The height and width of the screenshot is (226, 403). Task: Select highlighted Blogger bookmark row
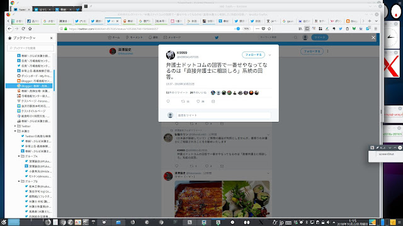(x=29, y=86)
